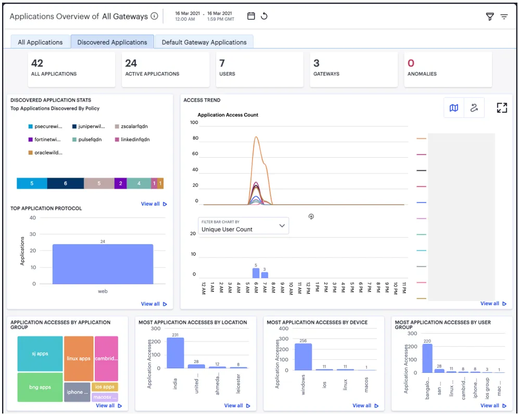Screen dimensions: 519x414
Task: Click View all under Accesses By User Group
Action: 493,406
